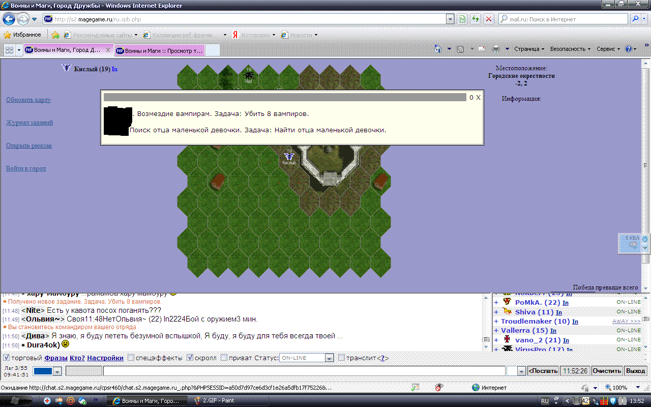Click the Print icon

point(496,49)
